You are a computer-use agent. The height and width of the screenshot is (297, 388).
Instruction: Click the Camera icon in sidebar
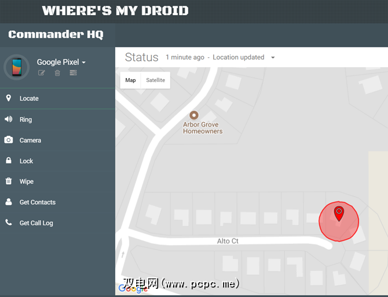(x=9, y=140)
